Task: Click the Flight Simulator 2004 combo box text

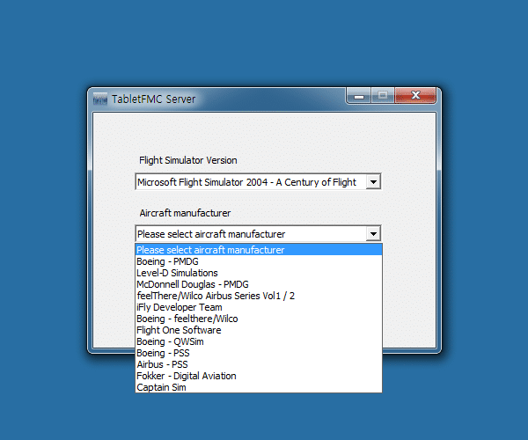Action: (x=248, y=182)
